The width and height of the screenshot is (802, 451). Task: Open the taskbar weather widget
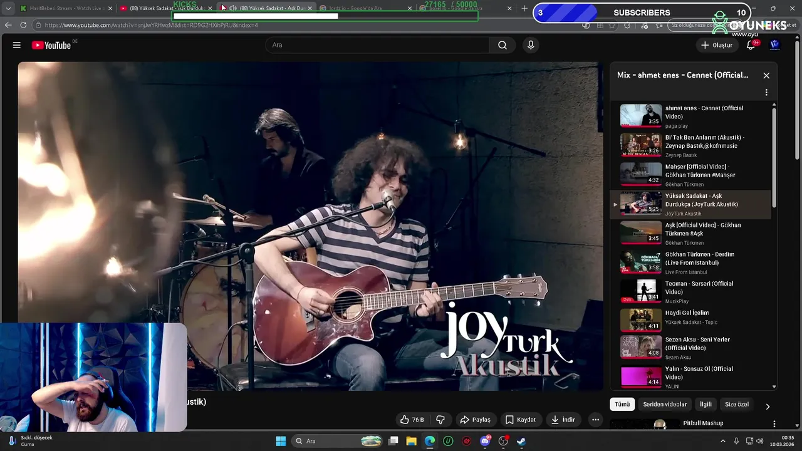click(31, 441)
